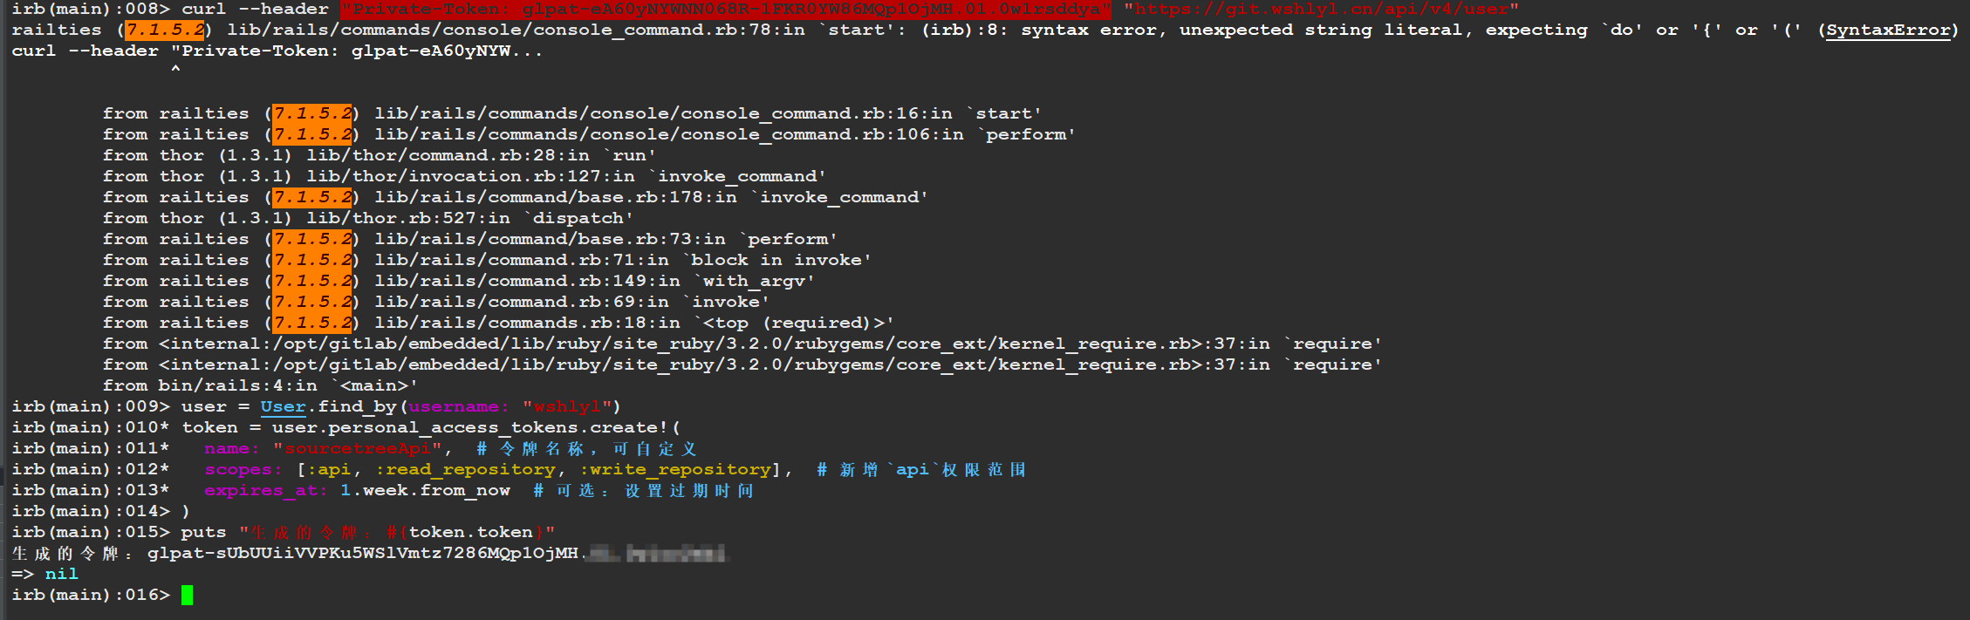Click the caret marker under the curl error

pyautogui.click(x=175, y=70)
